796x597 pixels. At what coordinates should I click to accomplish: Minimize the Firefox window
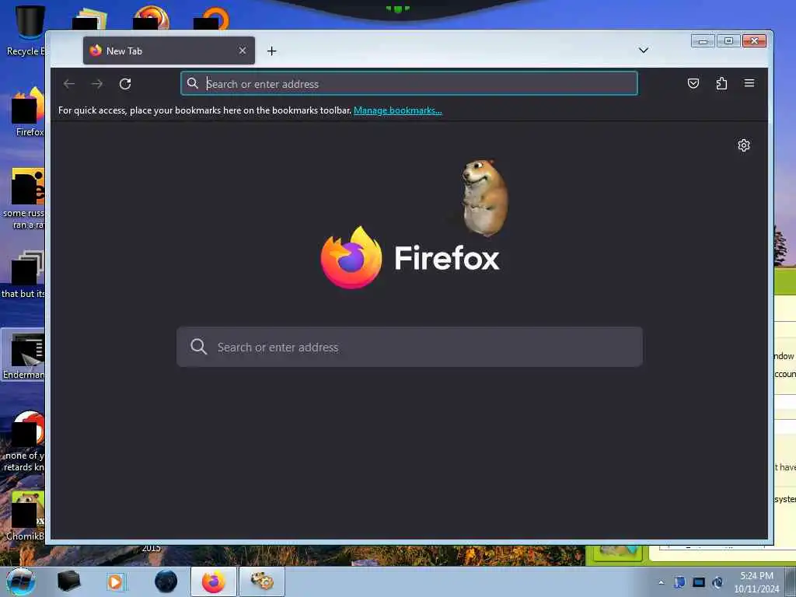point(703,40)
